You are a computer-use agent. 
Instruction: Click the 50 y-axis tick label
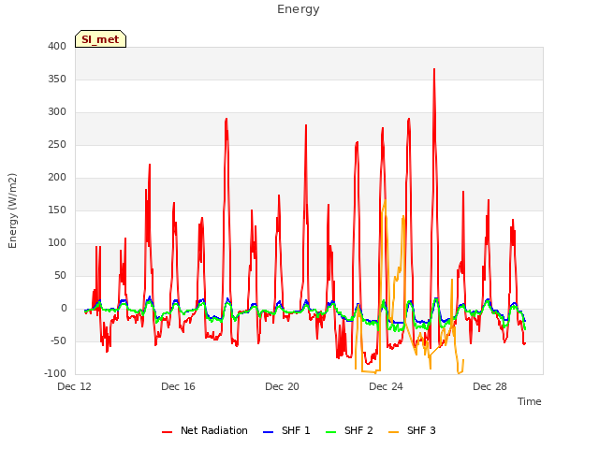(60, 276)
